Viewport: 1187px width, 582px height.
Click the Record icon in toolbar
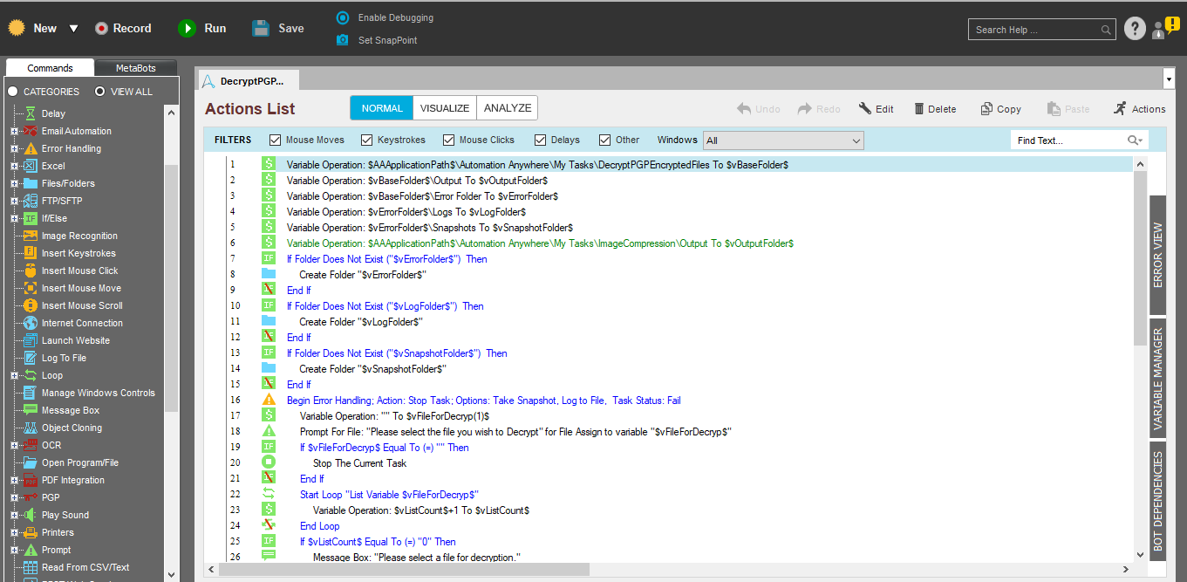pyautogui.click(x=102, y=29)
